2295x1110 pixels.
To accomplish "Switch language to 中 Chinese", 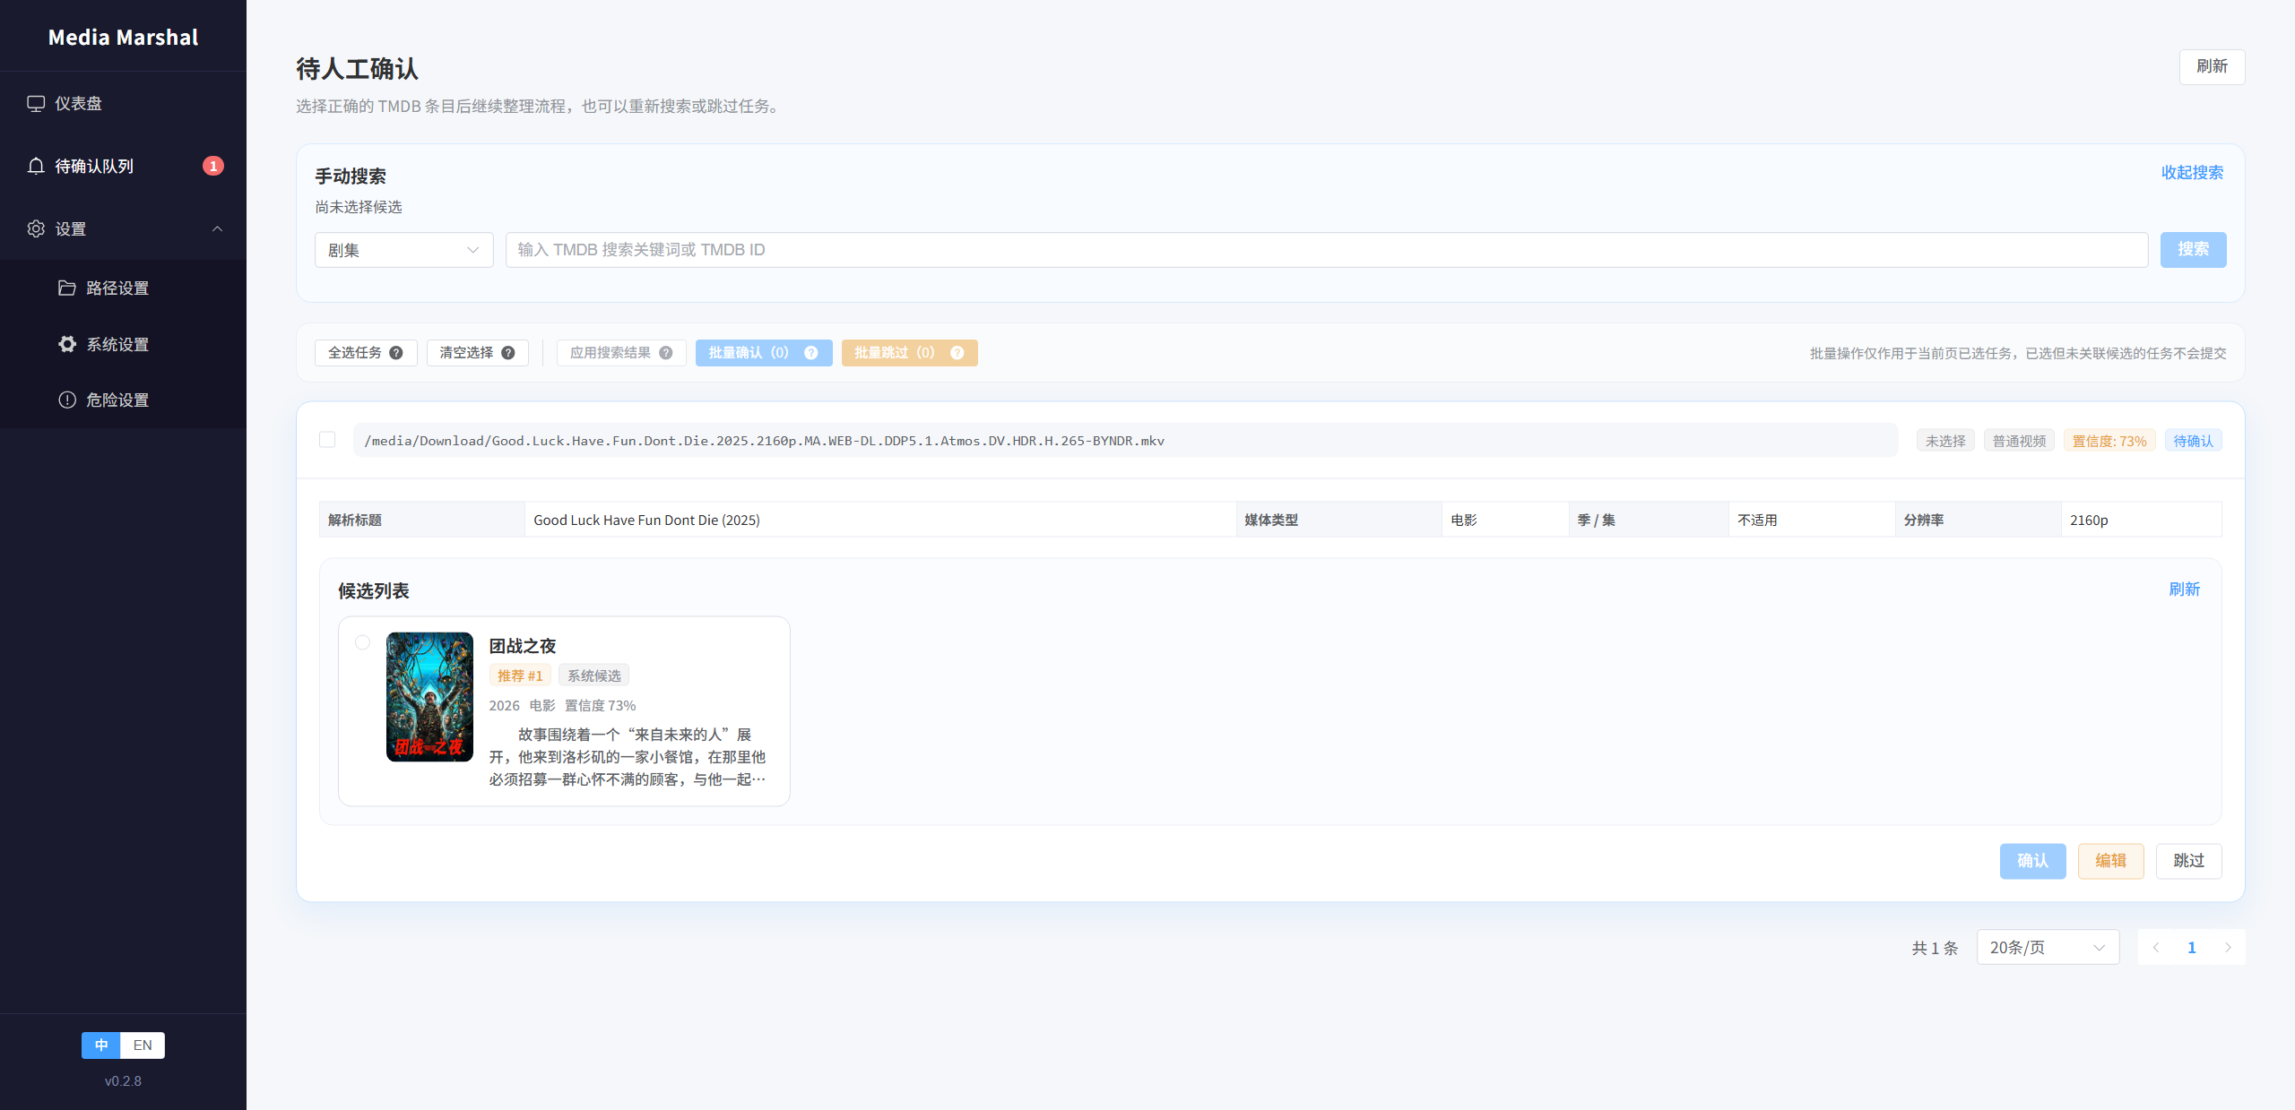I will coord(101,1045).
